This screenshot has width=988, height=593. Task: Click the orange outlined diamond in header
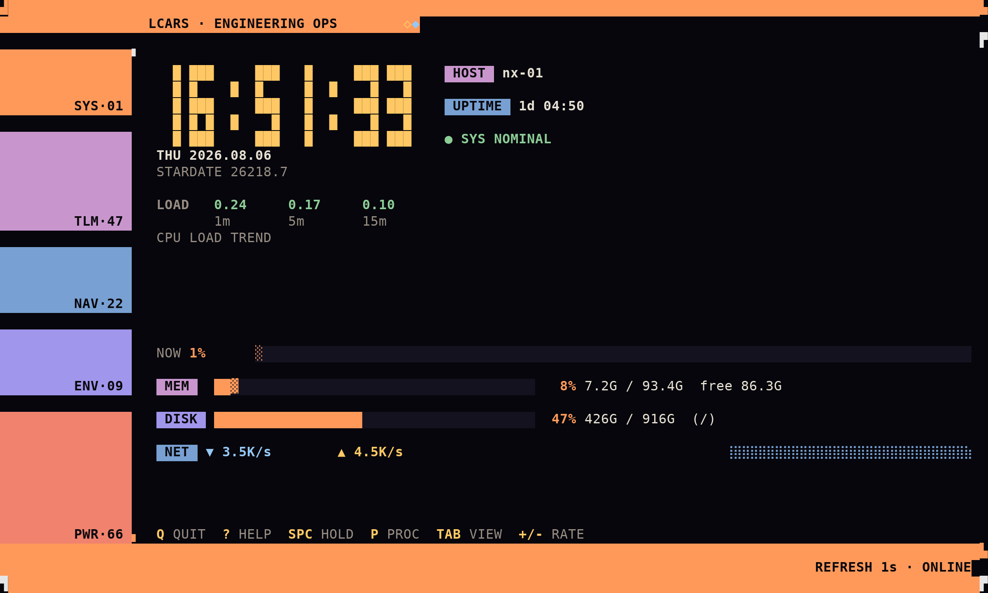pos(408,25)
